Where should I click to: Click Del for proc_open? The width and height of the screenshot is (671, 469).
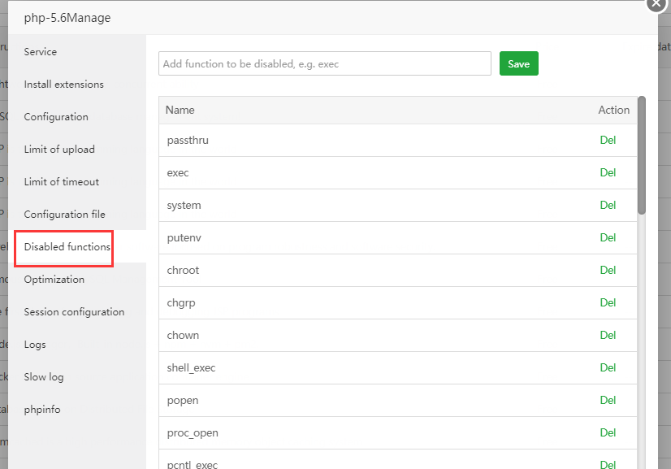[x=608, y=432]
